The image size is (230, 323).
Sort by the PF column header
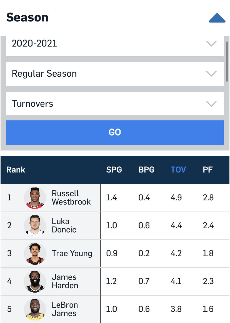pos(207,170)
